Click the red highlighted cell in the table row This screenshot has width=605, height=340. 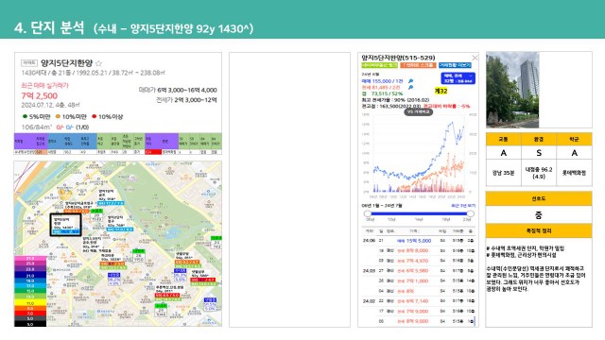(x=153, y=152)
